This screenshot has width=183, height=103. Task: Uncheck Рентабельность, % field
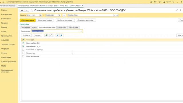[23, 46]
